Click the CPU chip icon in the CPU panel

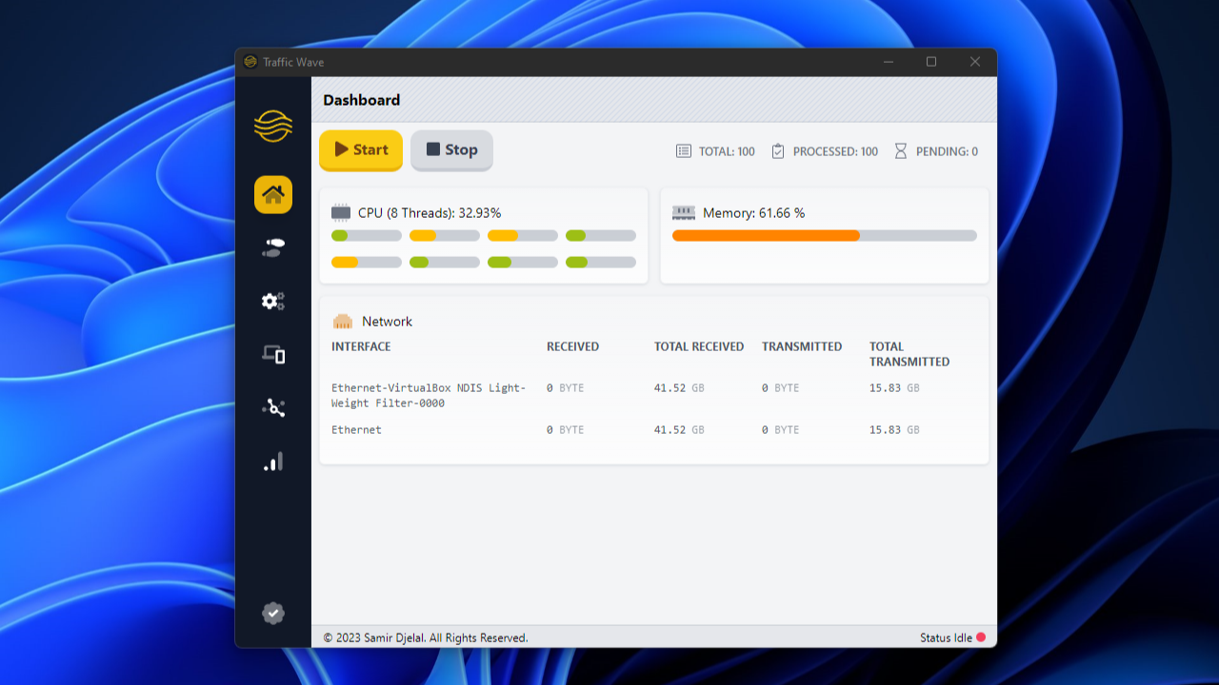[340, 212]
